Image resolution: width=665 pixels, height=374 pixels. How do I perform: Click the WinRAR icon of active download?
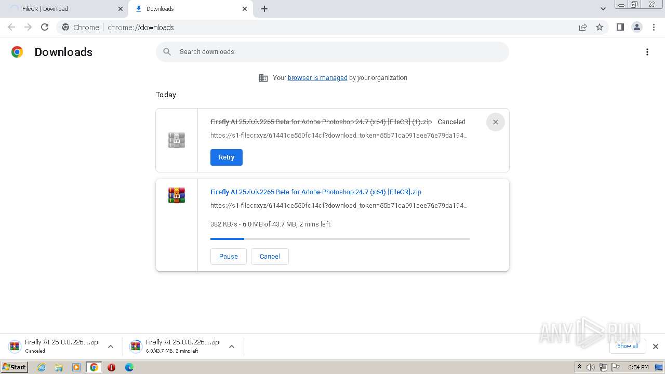pyautogui.click(x=177, y=195)
